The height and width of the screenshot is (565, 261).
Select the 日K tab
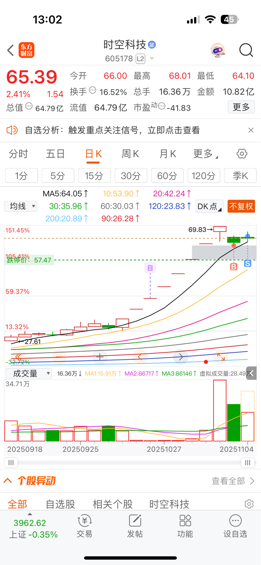point(93,154)
